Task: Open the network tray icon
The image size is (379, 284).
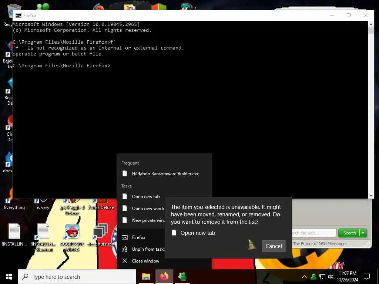Action: coord(322,277)
